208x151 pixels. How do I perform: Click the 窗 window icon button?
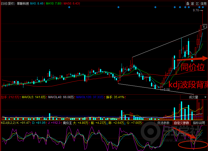(x=192, y=4)
